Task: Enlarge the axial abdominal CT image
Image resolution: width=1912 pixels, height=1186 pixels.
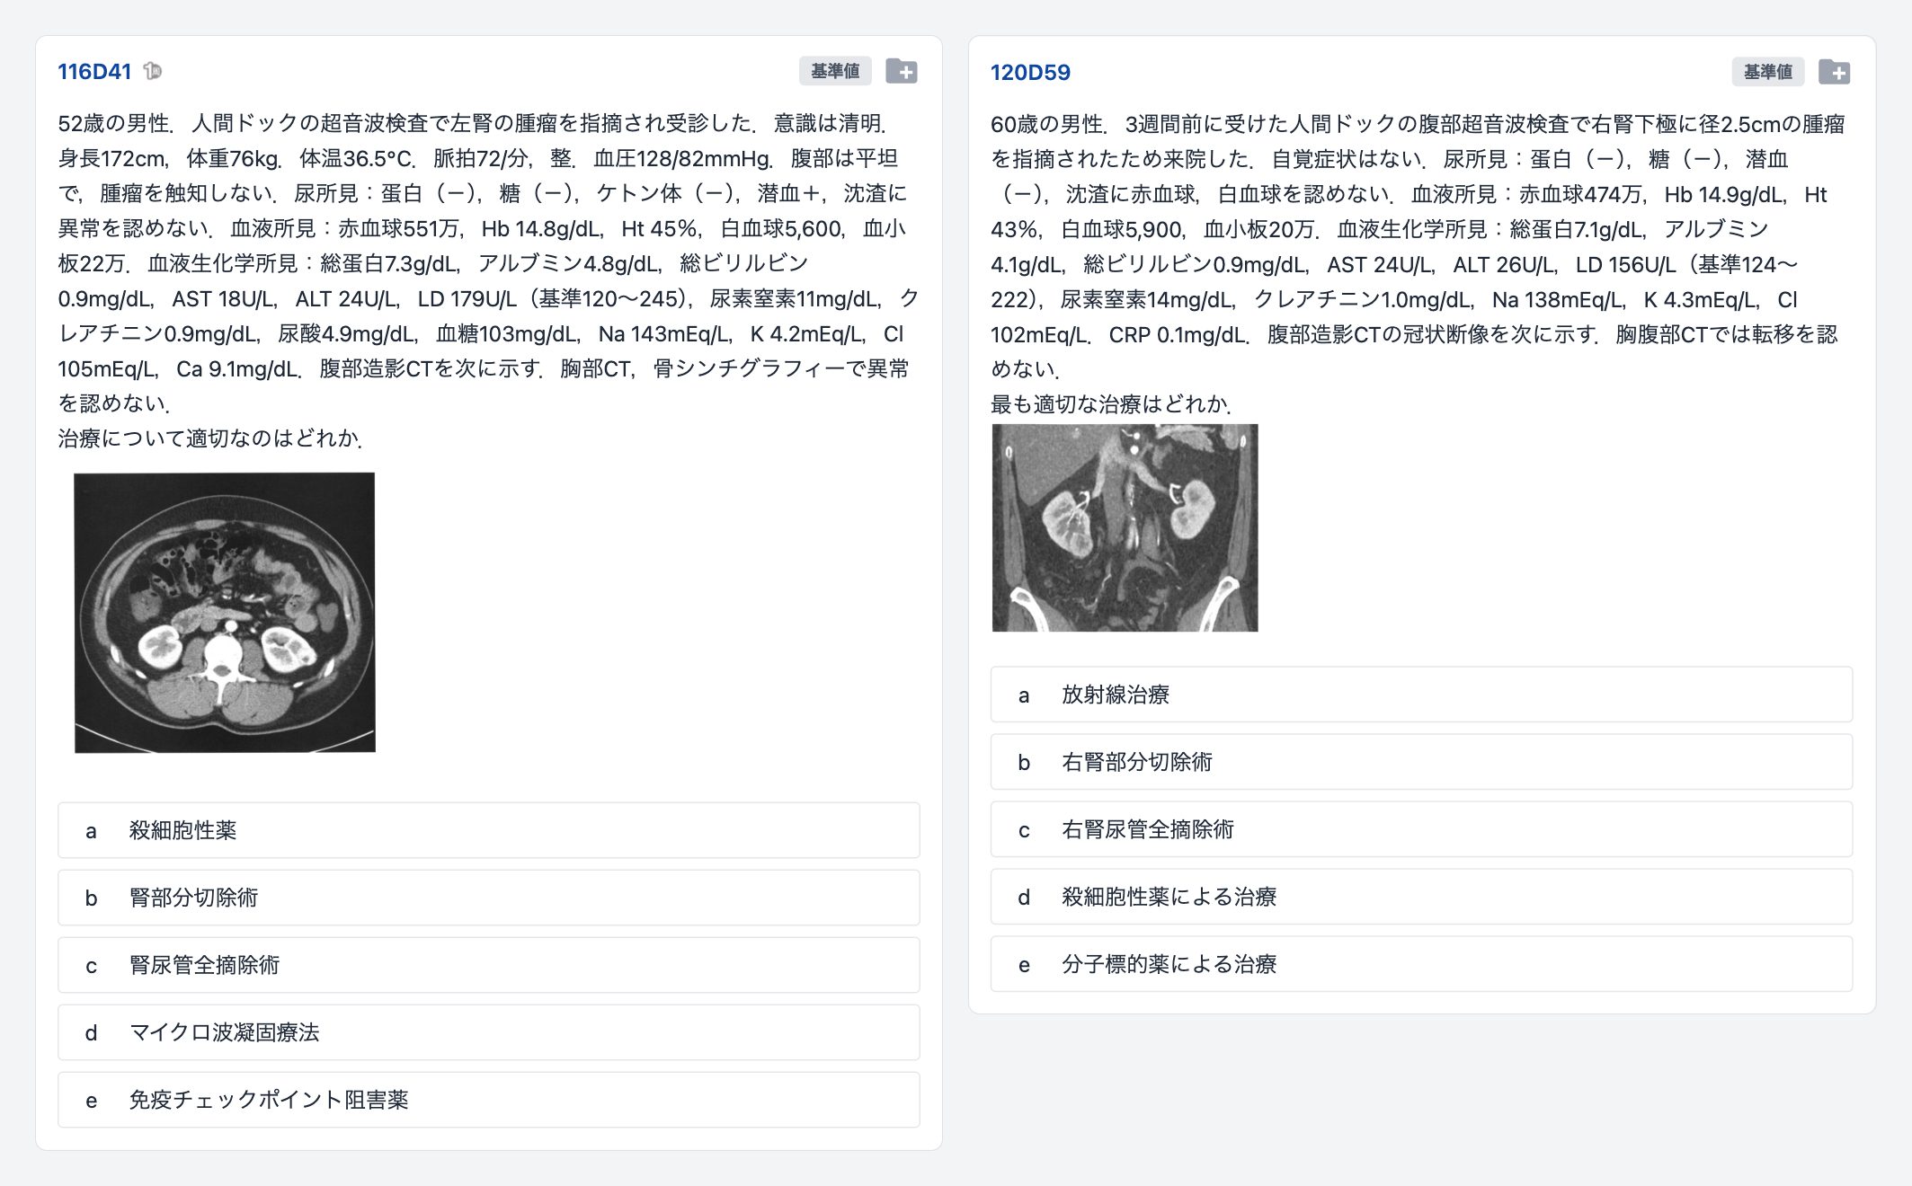Action: click(225, 613)
